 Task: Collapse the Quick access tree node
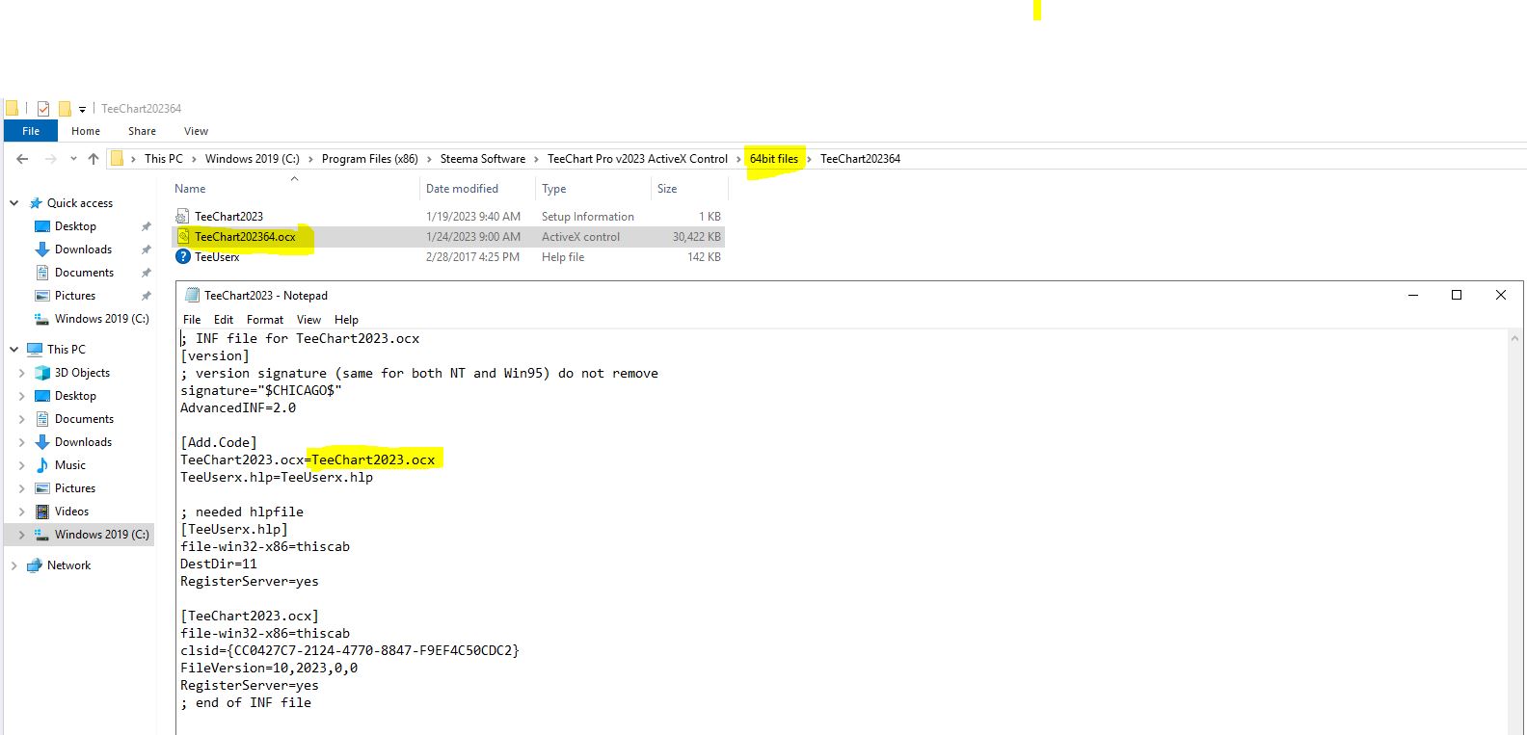[x=13, y=203]
